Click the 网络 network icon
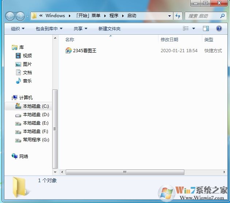This screenshot has height=203, width=230. pos(15,156)
